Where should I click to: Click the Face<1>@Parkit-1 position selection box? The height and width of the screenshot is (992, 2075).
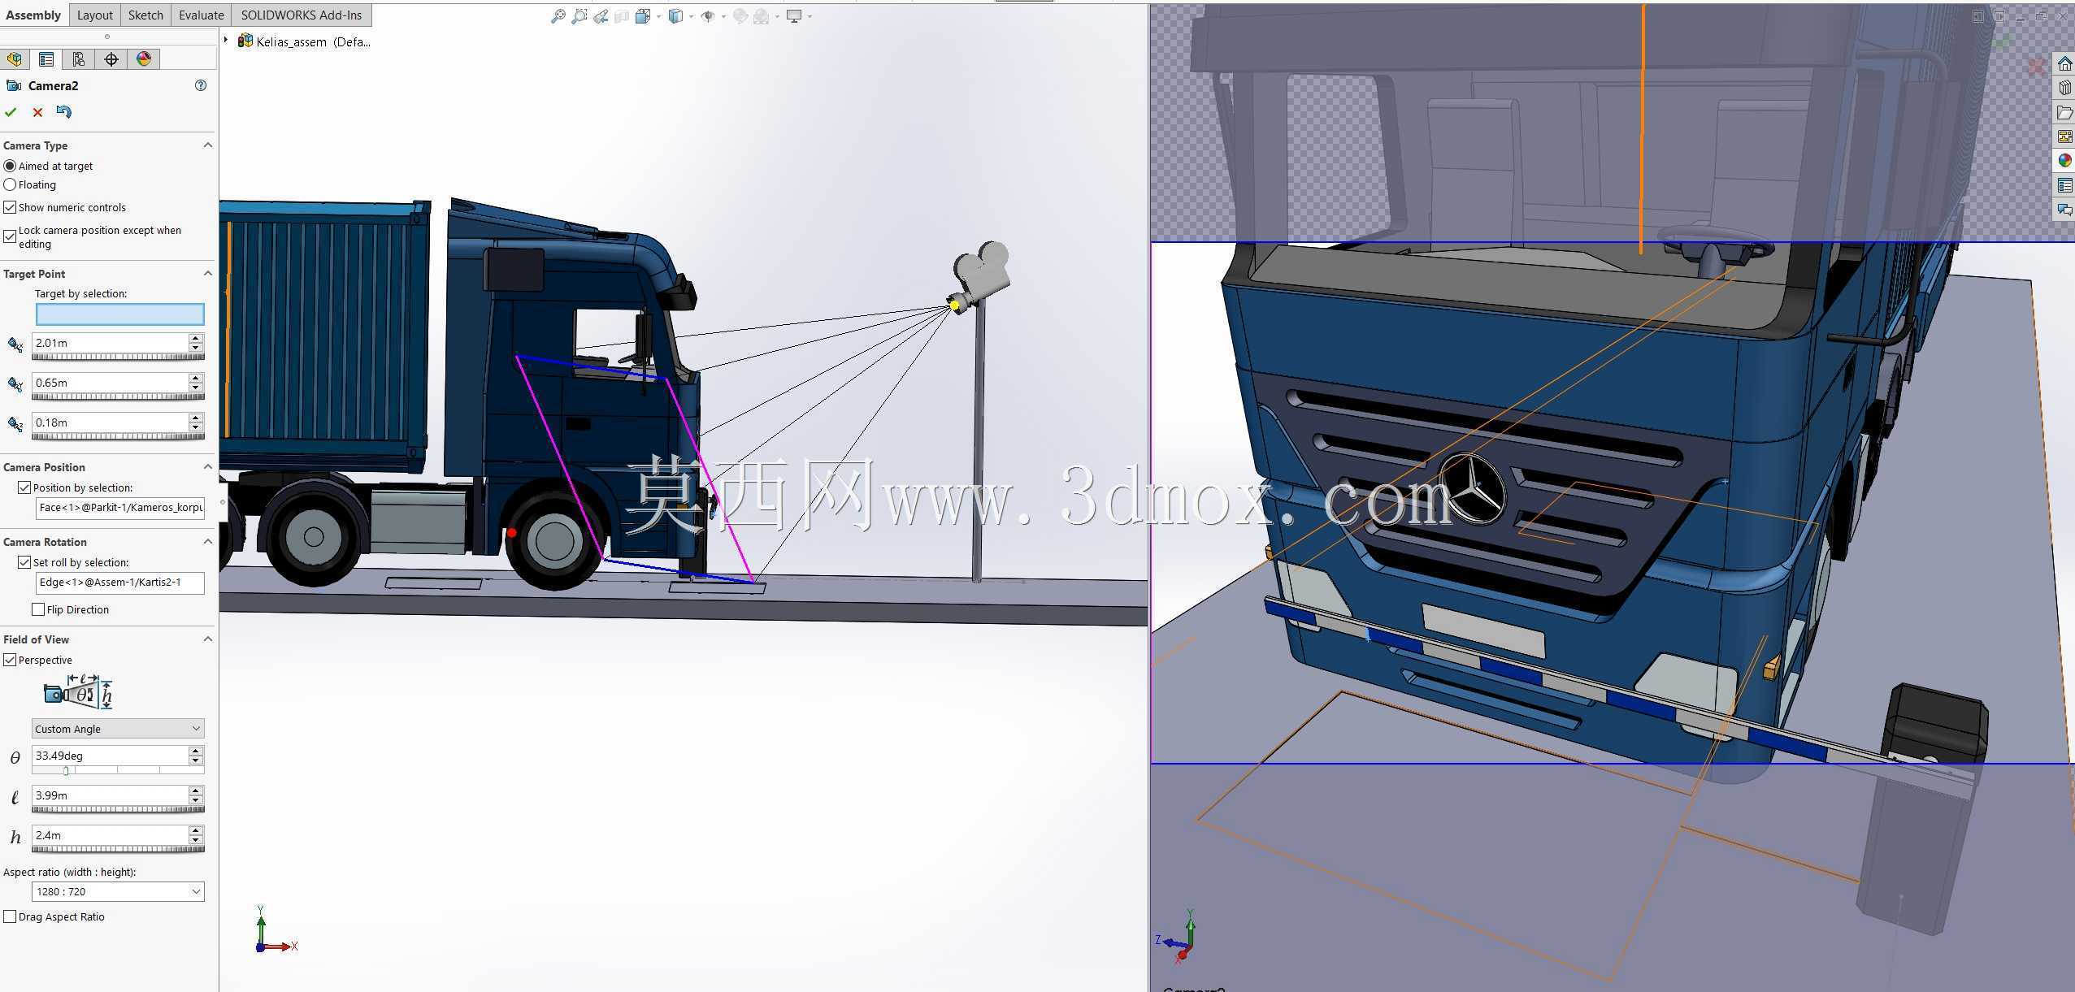pyautogui.click(x=119, y=508)
